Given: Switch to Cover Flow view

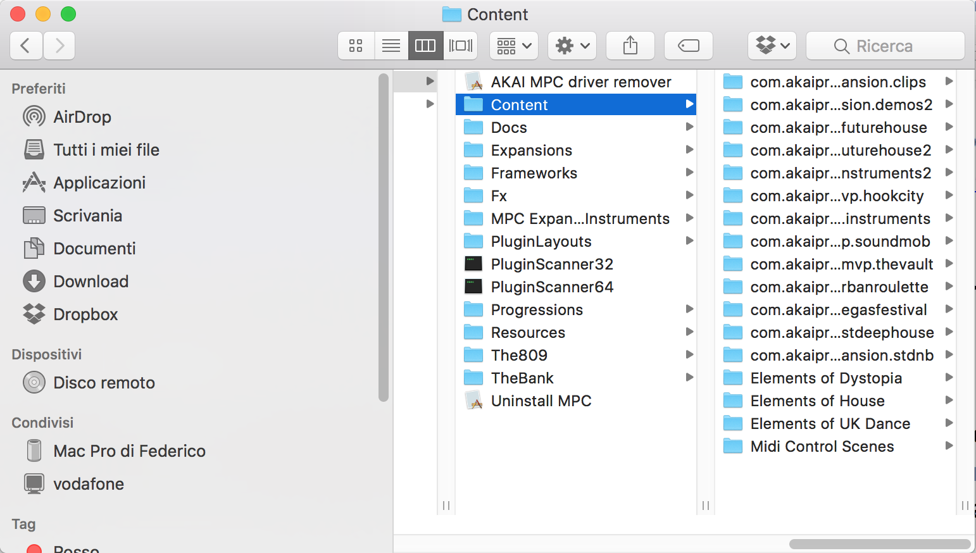Looking at the screenshot, I should tap(460, 46).
